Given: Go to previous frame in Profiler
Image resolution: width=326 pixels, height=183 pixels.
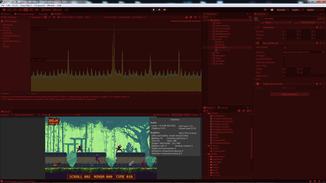Looking at the screenshot, I should point(50,17).
